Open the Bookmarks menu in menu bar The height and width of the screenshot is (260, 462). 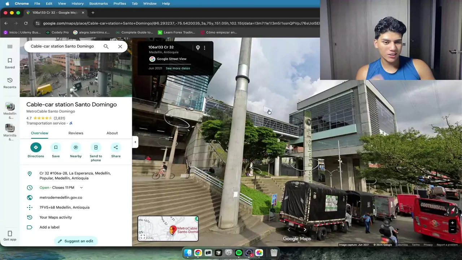(99, 4)
